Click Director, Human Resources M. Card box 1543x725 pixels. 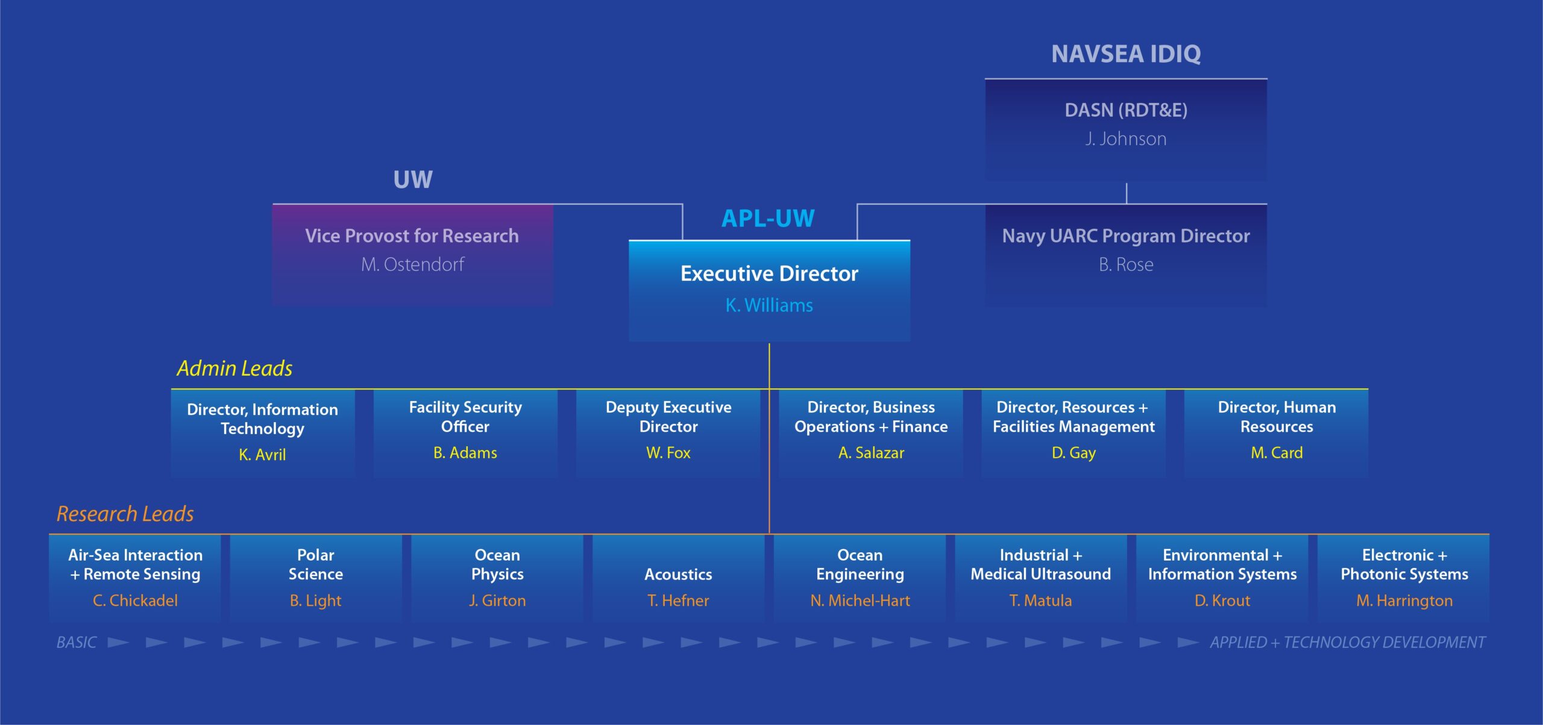[1277, 434]
